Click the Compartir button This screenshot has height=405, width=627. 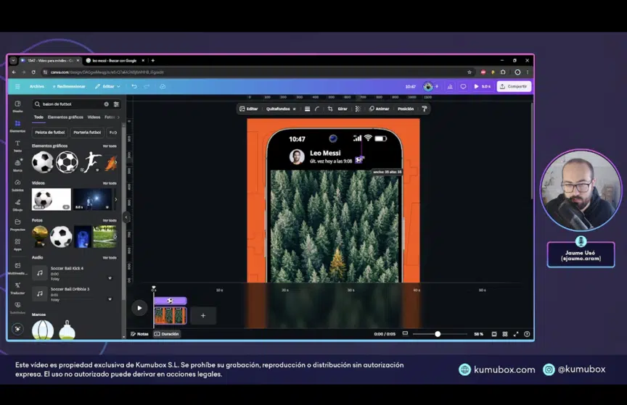[514, 86]
